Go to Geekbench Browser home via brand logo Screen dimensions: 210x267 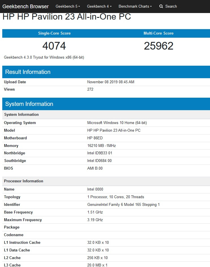point(25,6)
